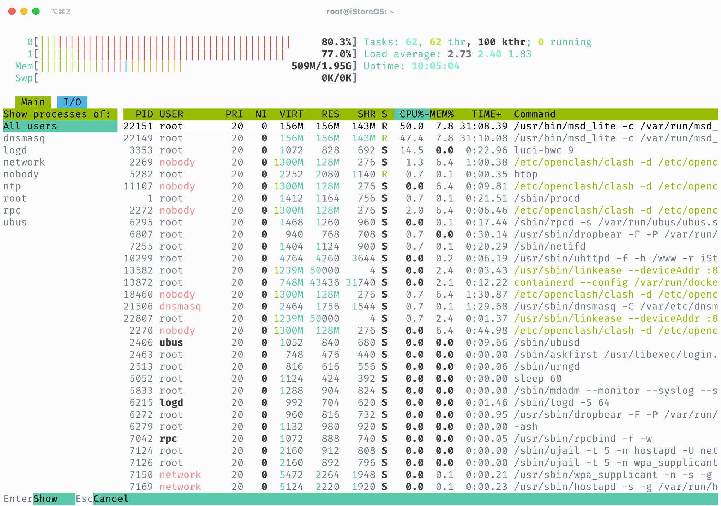Click the green zoom window button

(36, 11)
